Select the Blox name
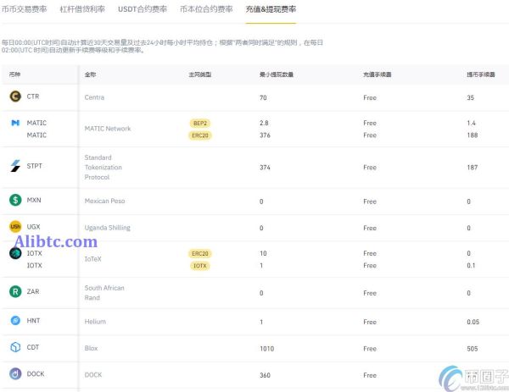Screen dimensions: 509x392 (91, 348)
